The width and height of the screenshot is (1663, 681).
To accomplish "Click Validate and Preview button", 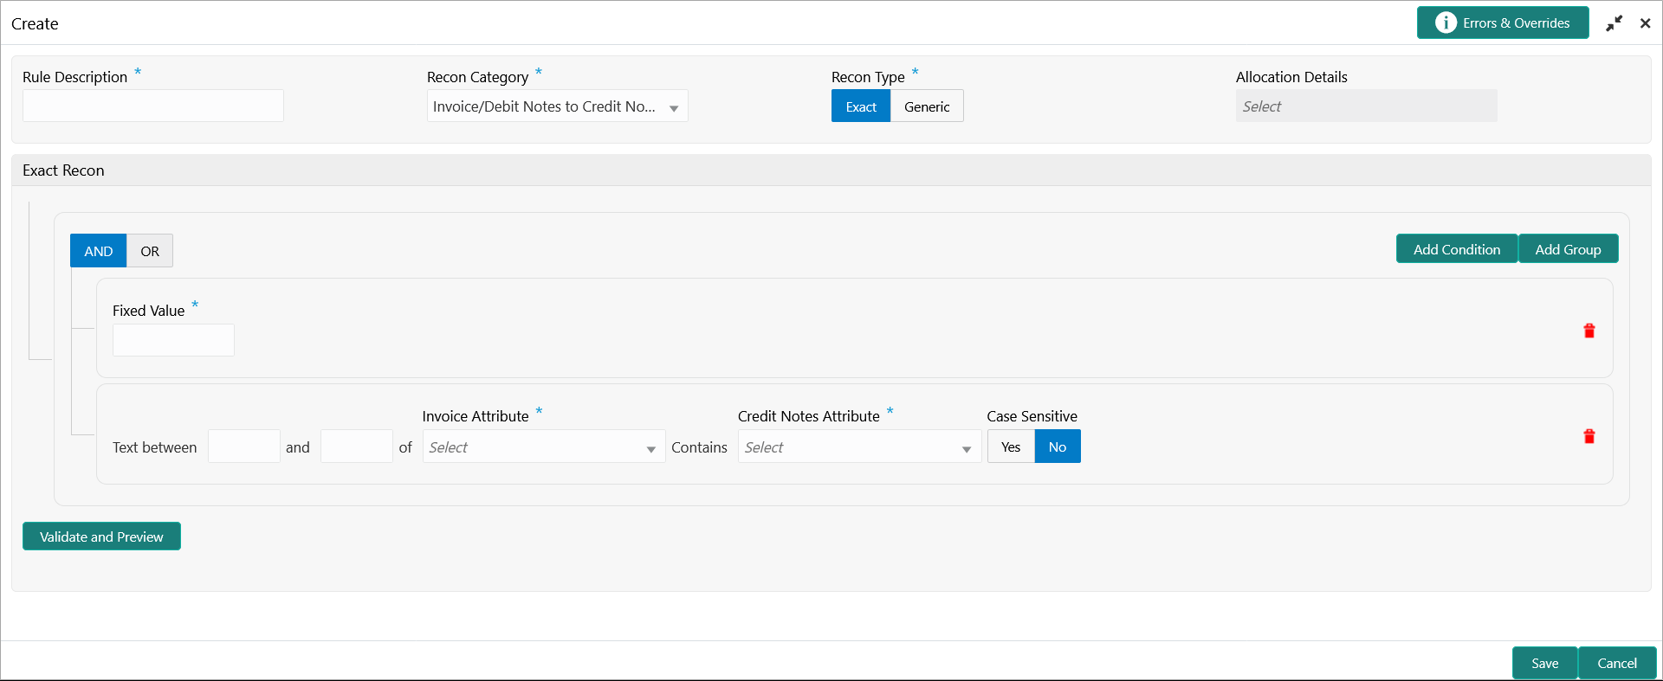I will coord(101,536).
